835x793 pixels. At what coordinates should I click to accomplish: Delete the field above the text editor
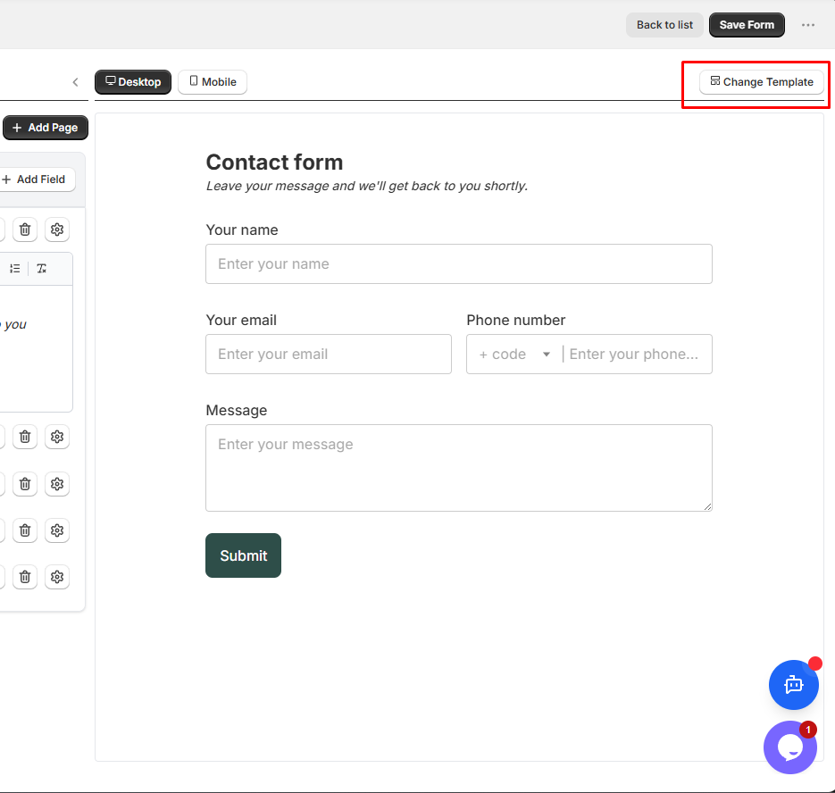click(25, 230)
